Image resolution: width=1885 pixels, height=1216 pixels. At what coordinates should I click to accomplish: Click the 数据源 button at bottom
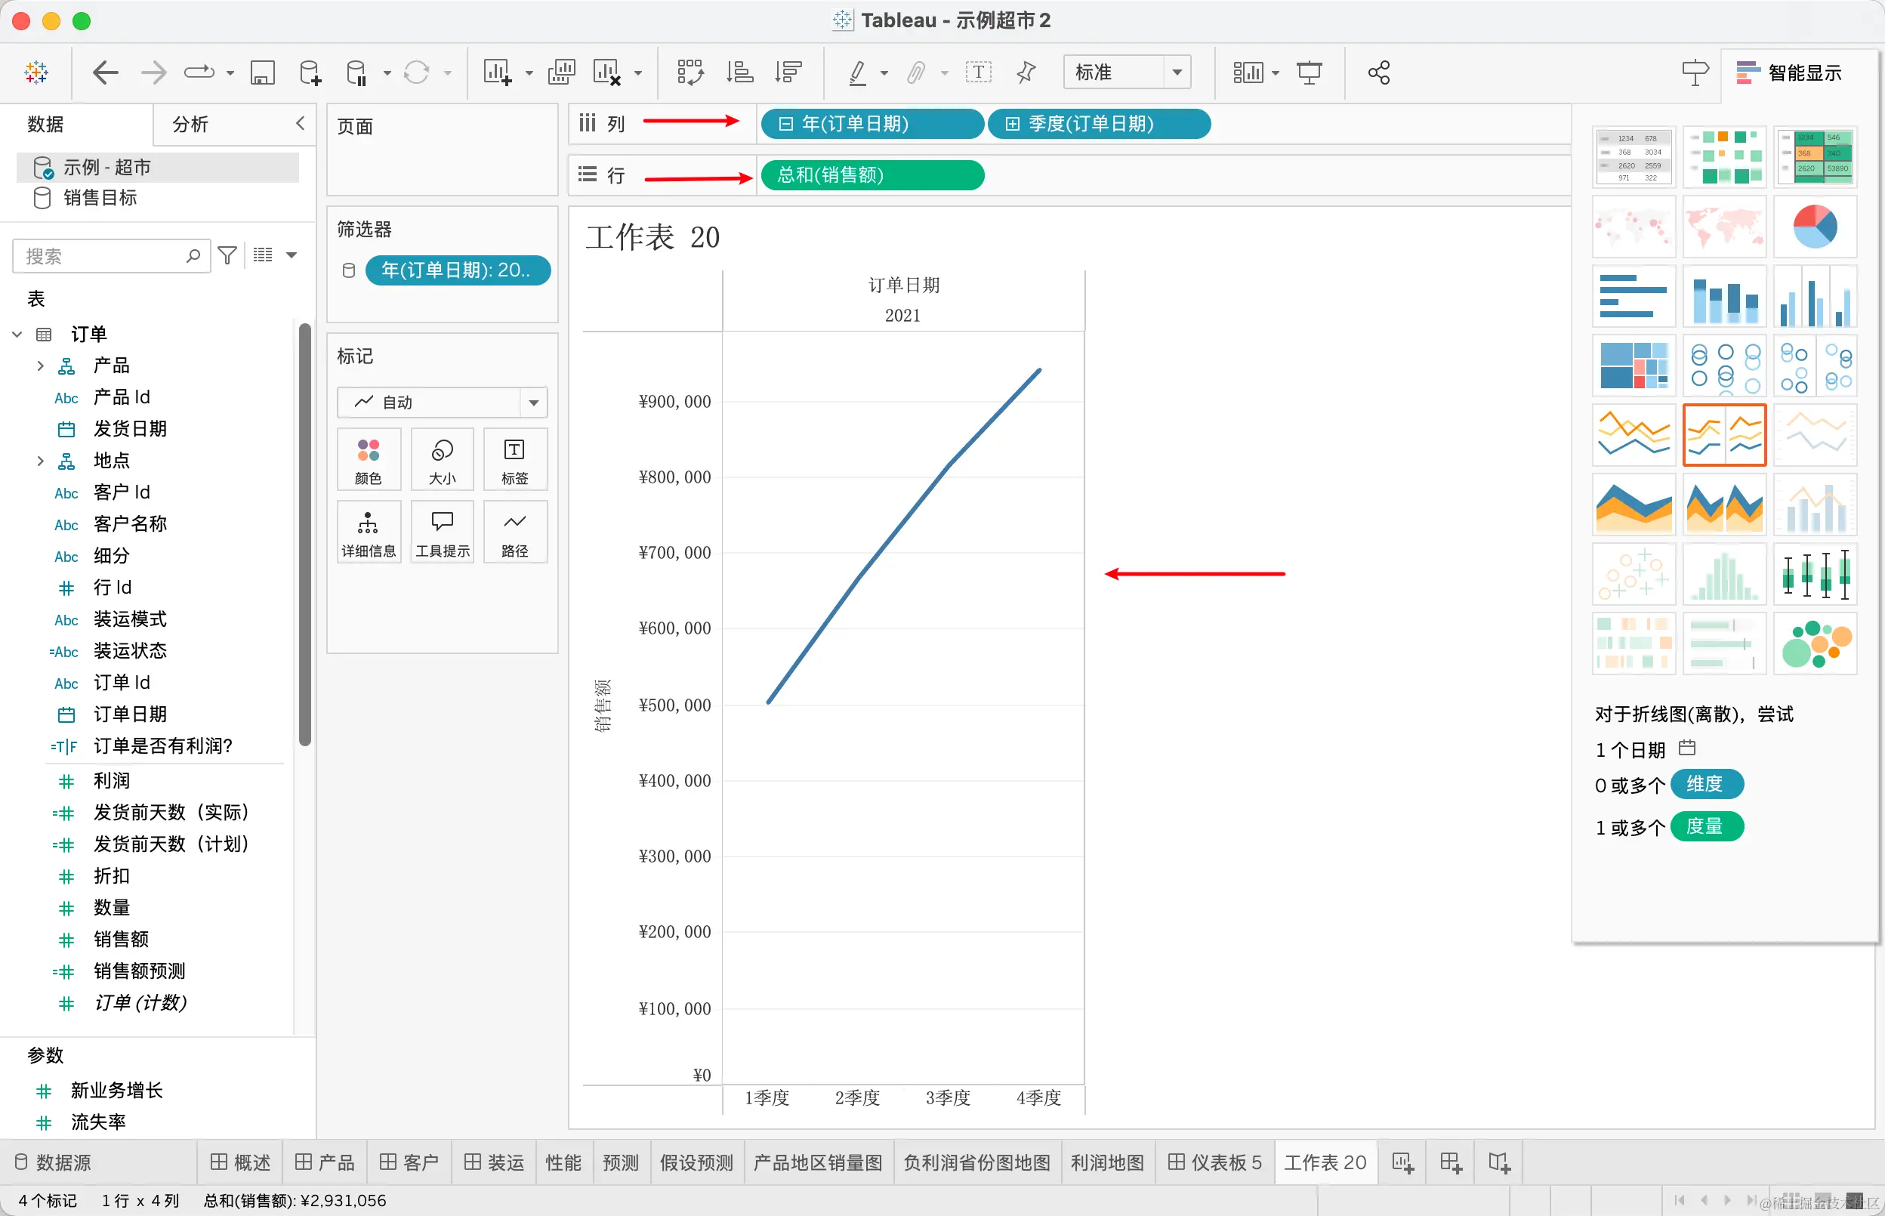[54, 1162]
